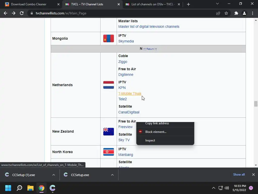Open a new browser tab

[188, 4]
